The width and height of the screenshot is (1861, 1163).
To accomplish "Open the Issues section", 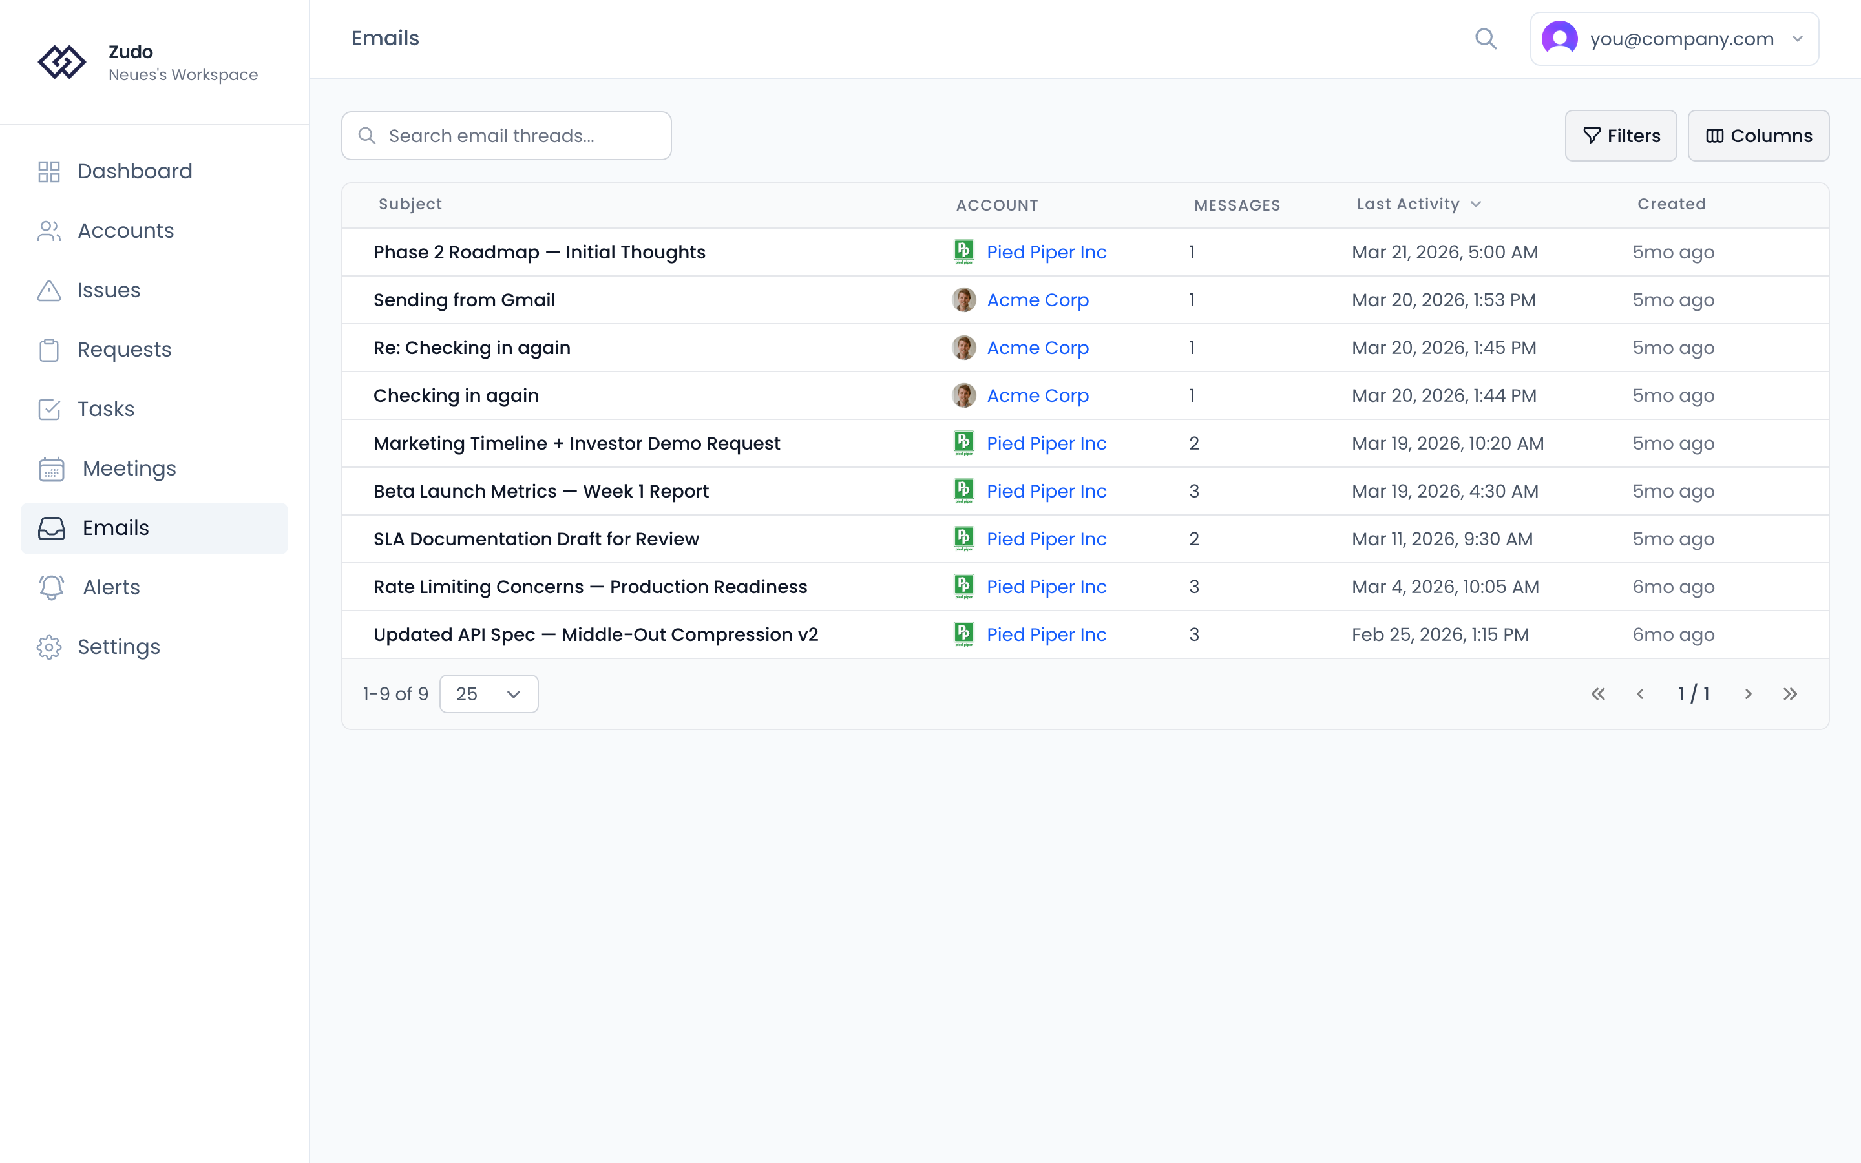I will 154,290.
